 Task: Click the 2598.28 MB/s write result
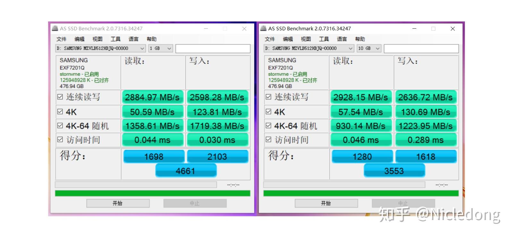tap(217, 97)
